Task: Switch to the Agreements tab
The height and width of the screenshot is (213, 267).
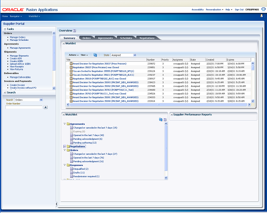Action: click(x=105, y=38)
